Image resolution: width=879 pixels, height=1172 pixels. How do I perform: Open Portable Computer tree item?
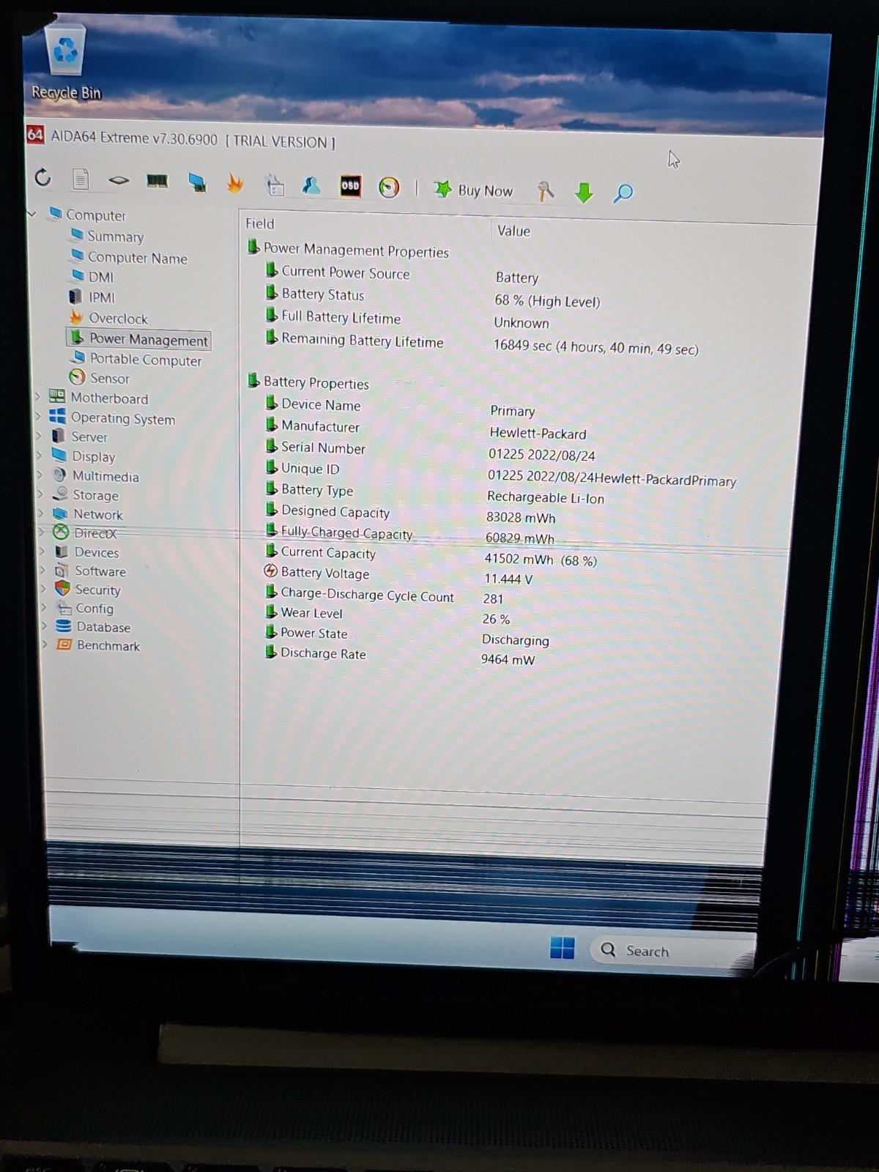click(145, 360)
